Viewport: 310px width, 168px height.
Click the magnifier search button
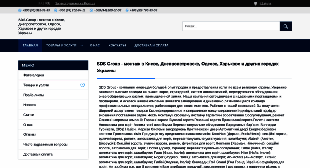pyautogui.click(x=286, y=26)
